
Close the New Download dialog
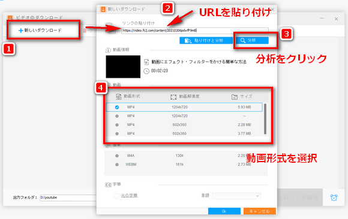273,10
